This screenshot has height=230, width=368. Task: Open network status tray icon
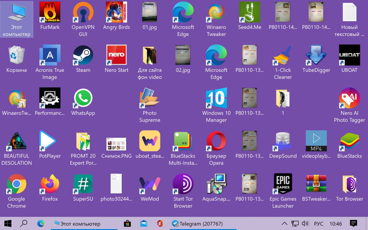295,224
